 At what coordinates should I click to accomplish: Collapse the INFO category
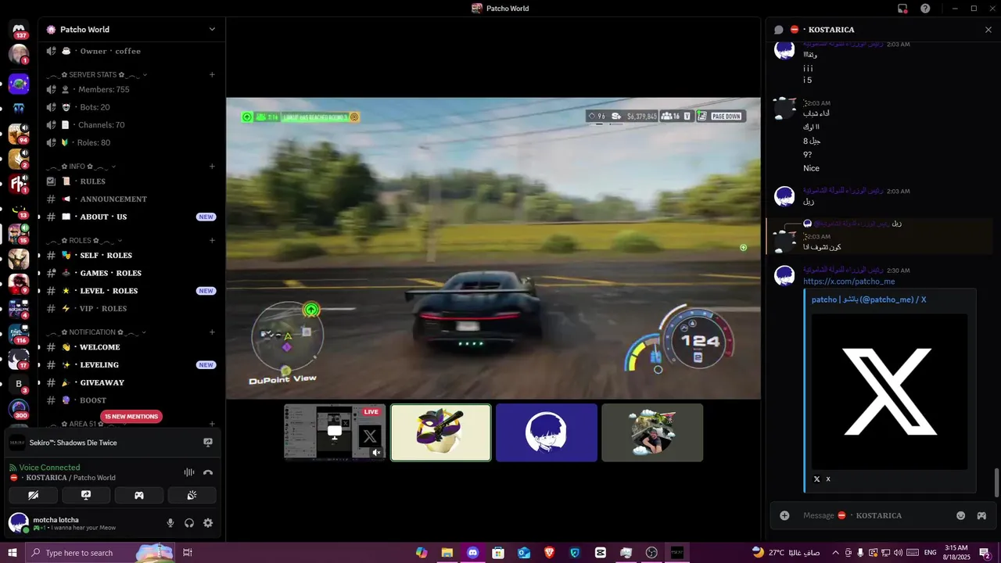tap(81, 167)
